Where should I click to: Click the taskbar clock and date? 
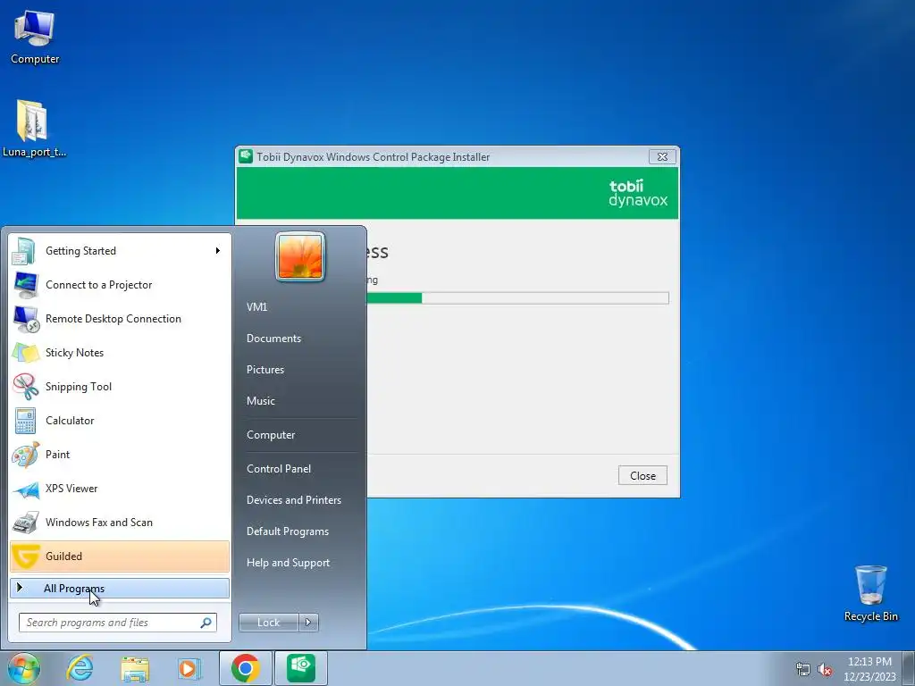tap(869, 669)
